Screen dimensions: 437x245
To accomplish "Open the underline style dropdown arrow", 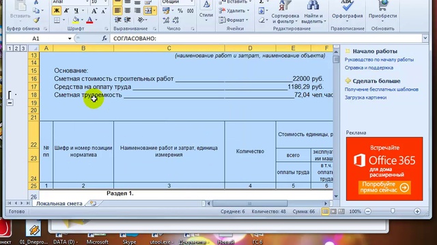I will point(83,11).
